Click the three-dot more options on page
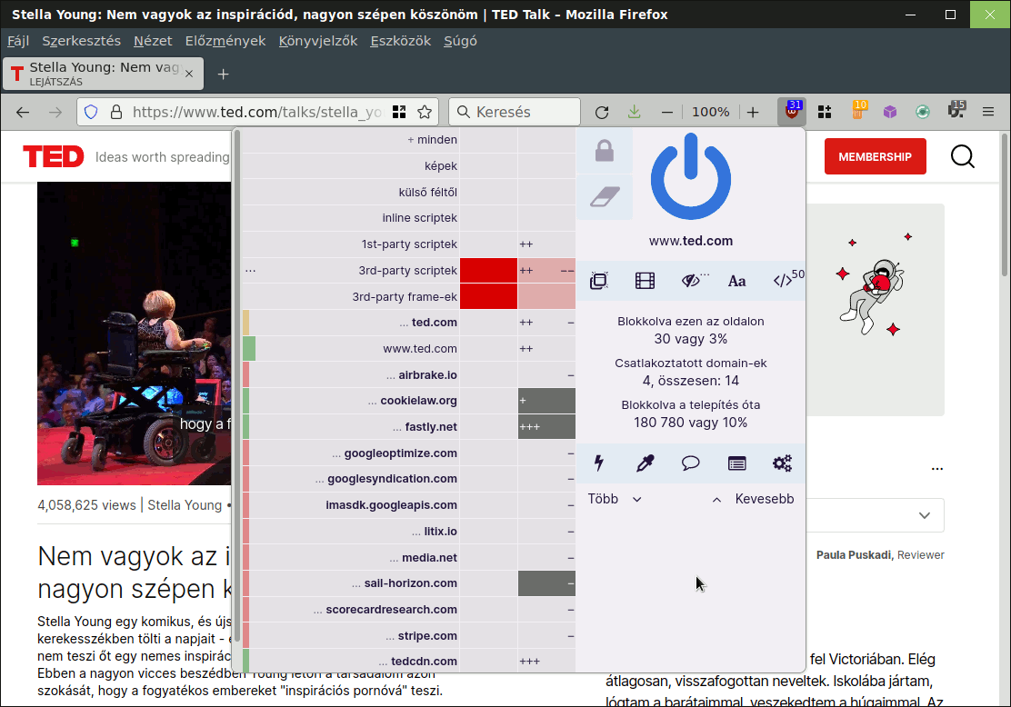 tap(936, 469)
